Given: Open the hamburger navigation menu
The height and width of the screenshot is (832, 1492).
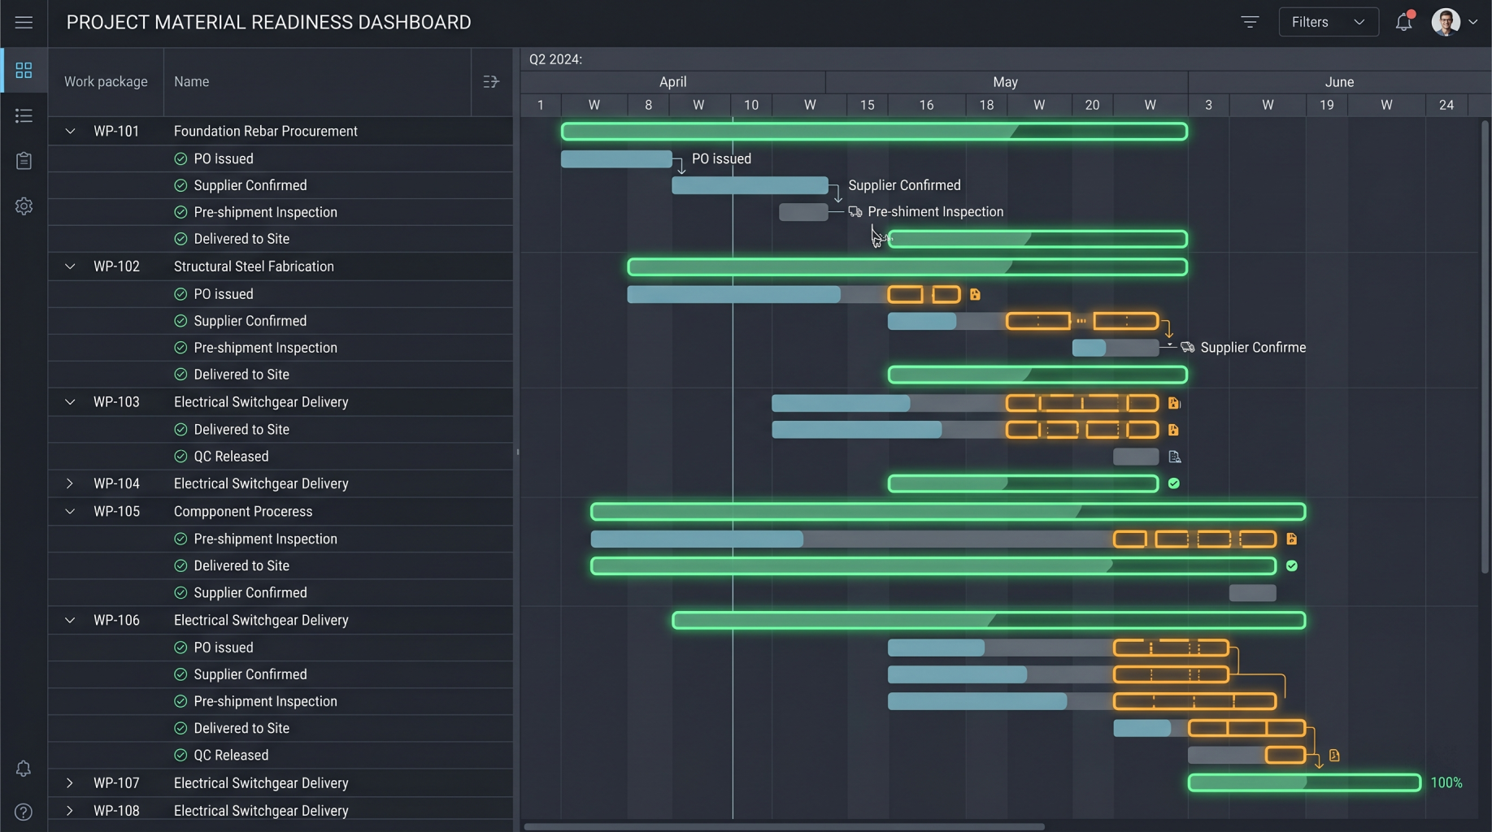Looking at the screenshot, I should pos(24,23).
